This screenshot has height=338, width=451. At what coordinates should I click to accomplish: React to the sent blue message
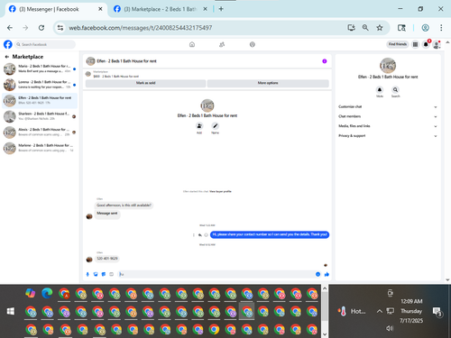pos(206,235)
